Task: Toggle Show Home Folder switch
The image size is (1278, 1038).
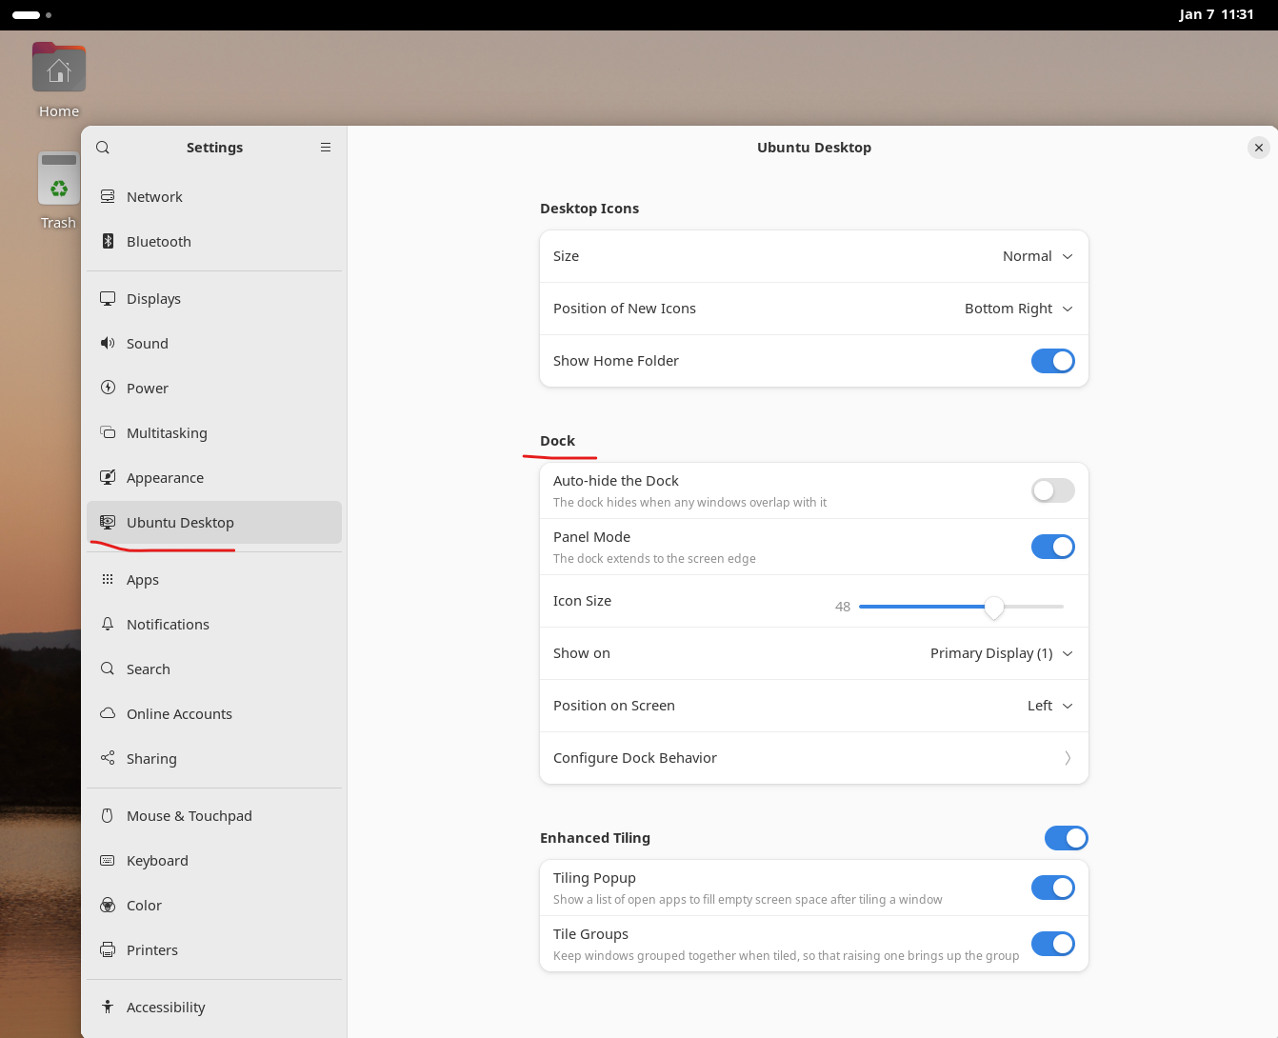Action: click(x=1053, y=361)
